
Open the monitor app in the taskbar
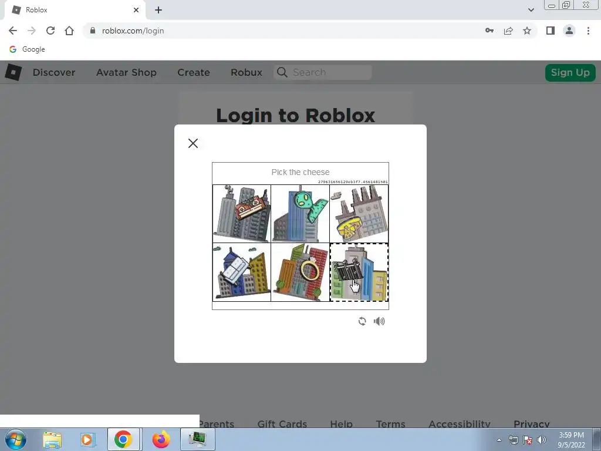click(x=197, y=439)
